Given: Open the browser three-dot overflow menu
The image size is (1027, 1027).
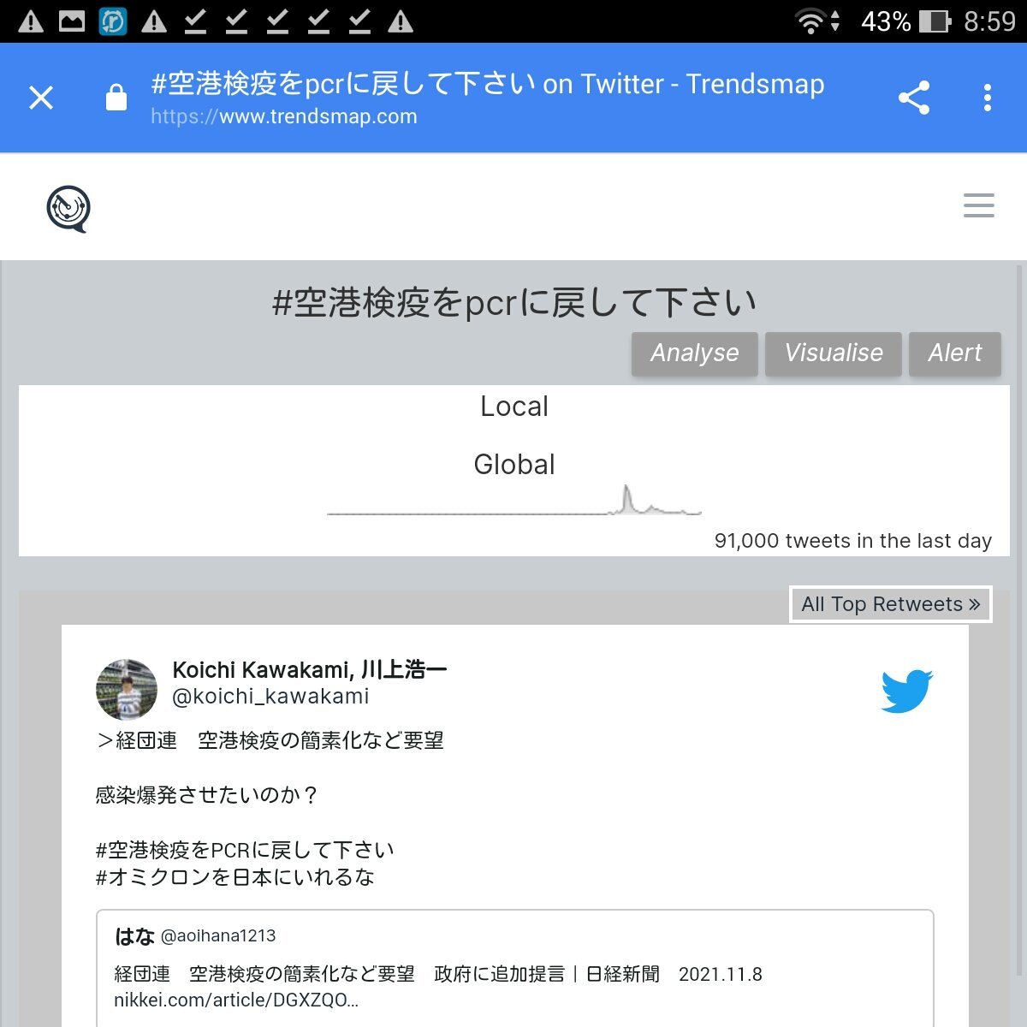Looking at the screenshot, I should 988,98.
